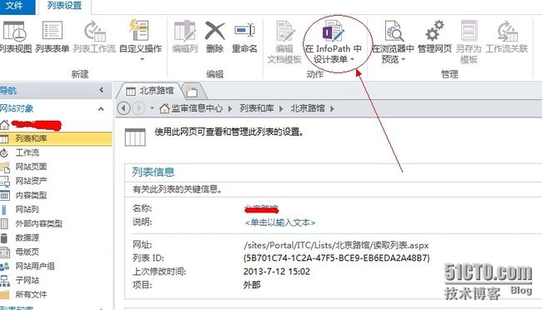This screenshot has height=310, width=542.
Task: Expand the InfoPath 设计表单 dropdown arrow
Action: [352, 60]
